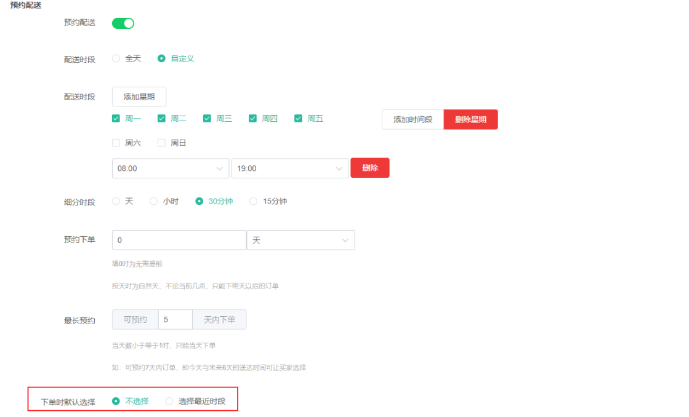Check the 周六 checkbox
689x417 pixels.
coord(116,143)
